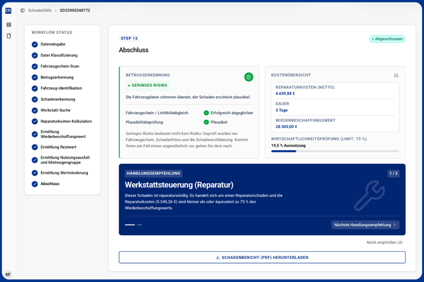Click the Betrugserkennung step checkmark icon
This screenshot has width=424, height=282.
click(35, 78)
